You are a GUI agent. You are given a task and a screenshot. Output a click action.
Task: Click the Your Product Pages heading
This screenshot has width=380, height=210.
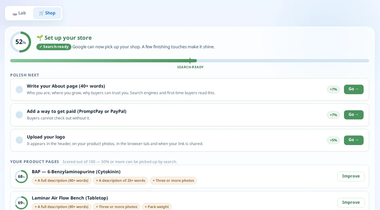tap(35, 162)
